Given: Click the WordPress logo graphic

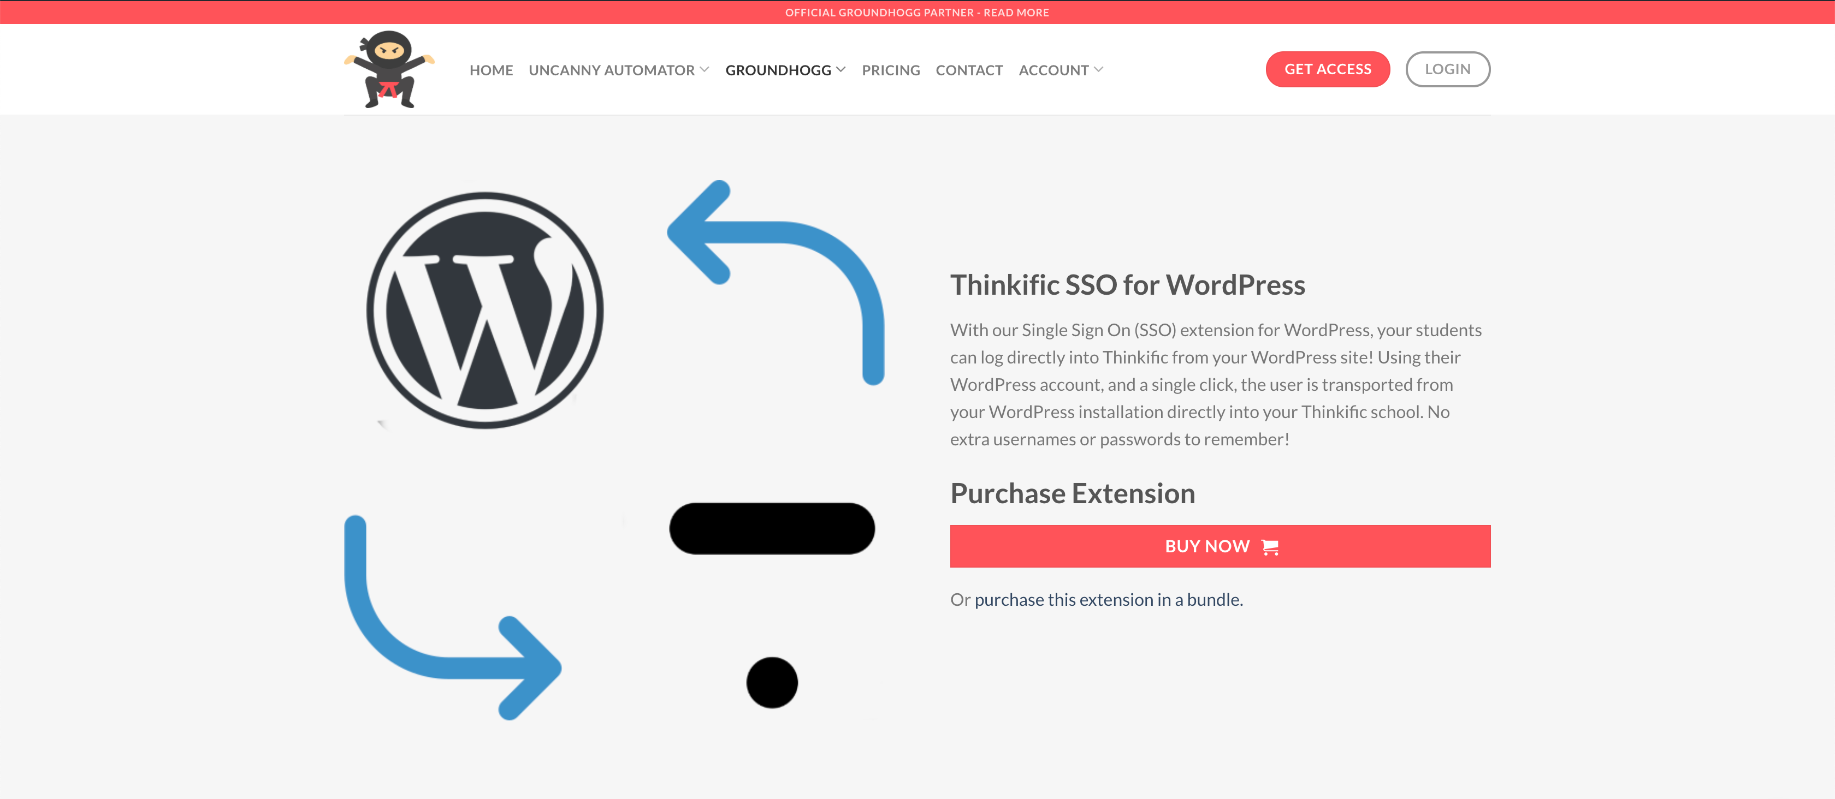Looking at the screenshot, I should pyautogui.click(x=485, y=311).
